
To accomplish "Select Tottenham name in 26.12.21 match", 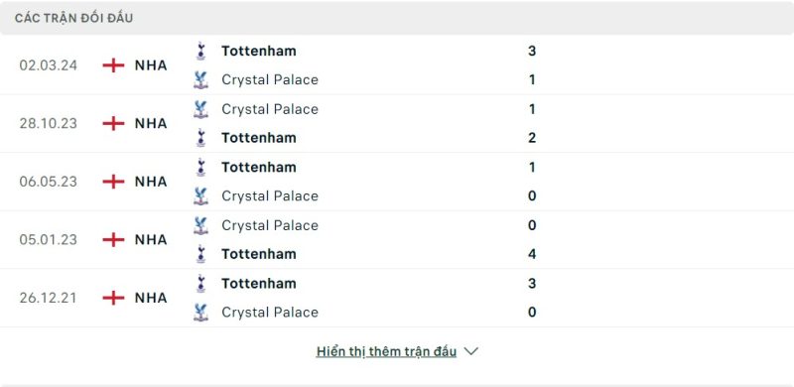I will click(259, 283).
